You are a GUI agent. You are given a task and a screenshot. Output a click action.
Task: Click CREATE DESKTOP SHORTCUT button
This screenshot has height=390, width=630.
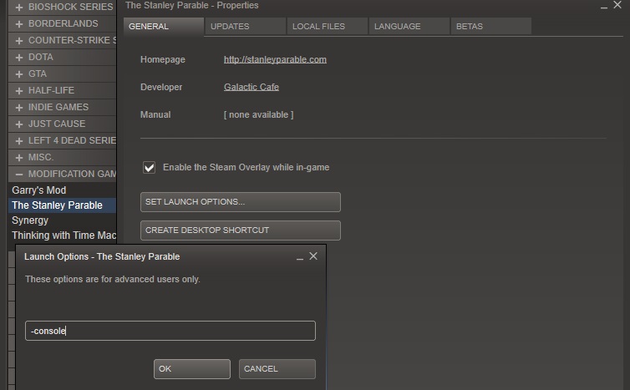click(241, 230)
